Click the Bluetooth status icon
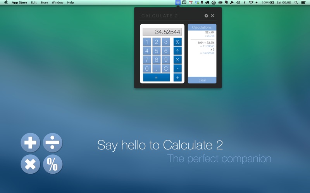310x193 pixels. click(245, 2)
